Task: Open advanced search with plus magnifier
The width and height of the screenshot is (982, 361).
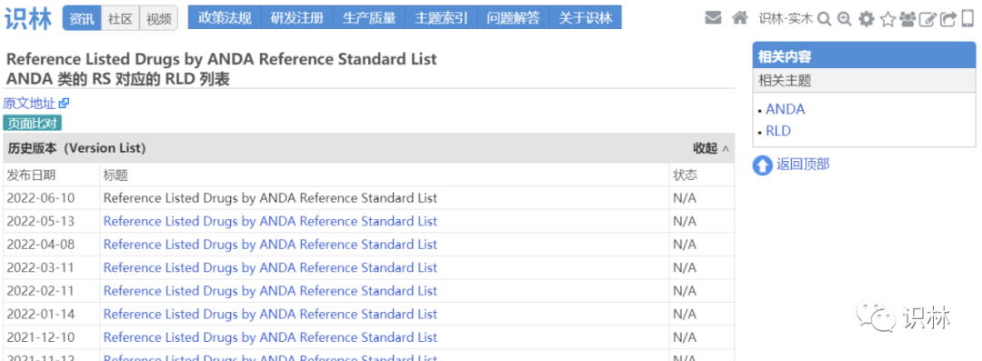Action: coord(844,19)
